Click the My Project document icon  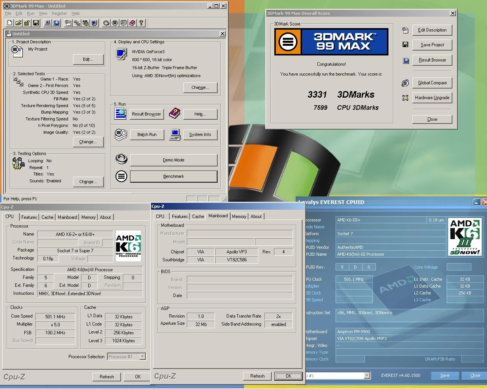click(x=18, y=51)
